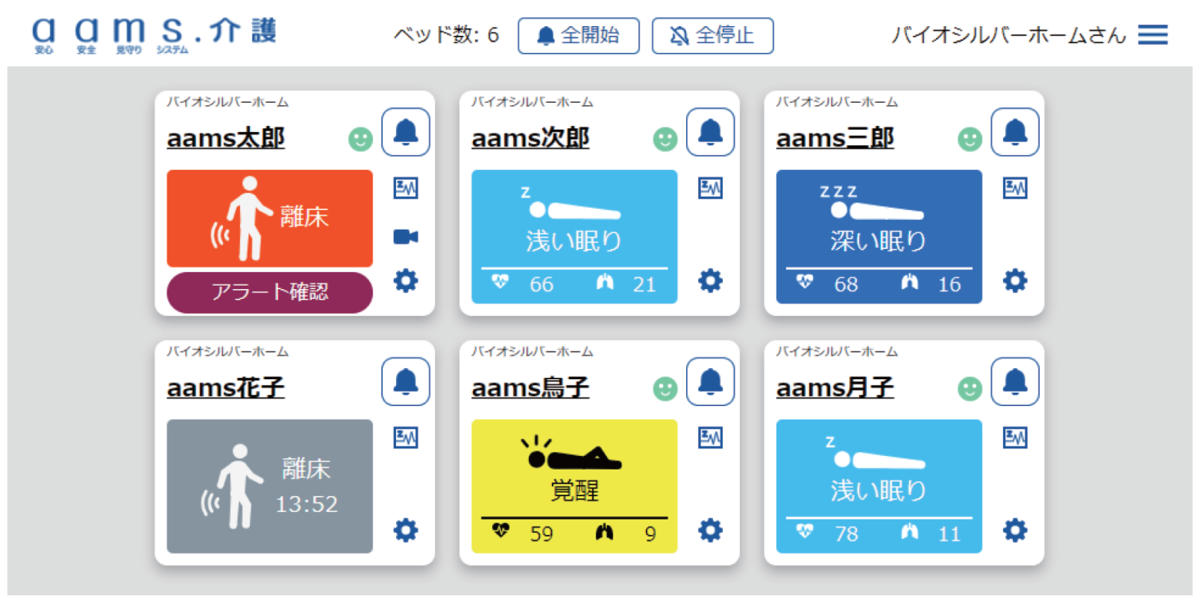Select the yellow 覚醒 status panel

[574, 486]
